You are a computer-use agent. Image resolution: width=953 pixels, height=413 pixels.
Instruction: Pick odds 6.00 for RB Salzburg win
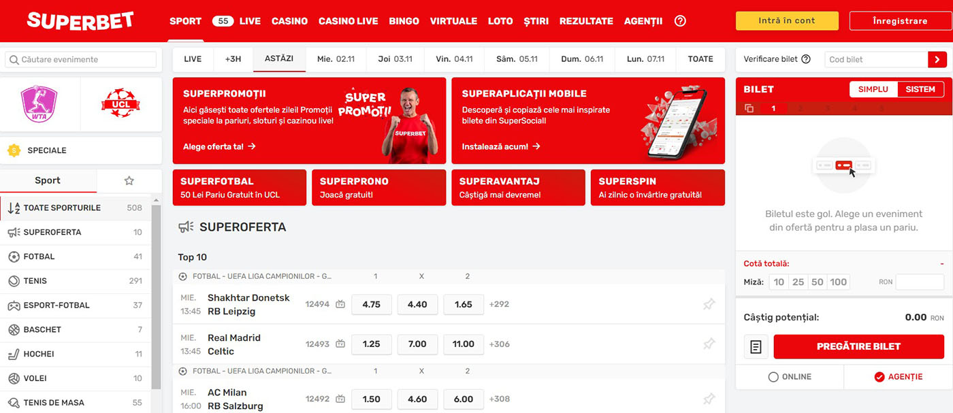click(x=464, y=399)
